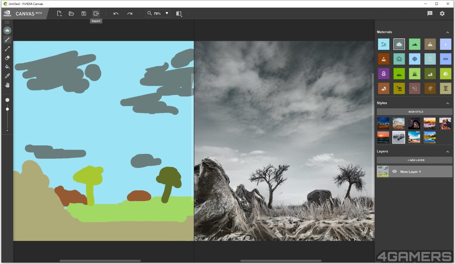Apply the gray snowy mountain style thumbnail
This screenshot has width=455, height=264.
click(398, 137)
